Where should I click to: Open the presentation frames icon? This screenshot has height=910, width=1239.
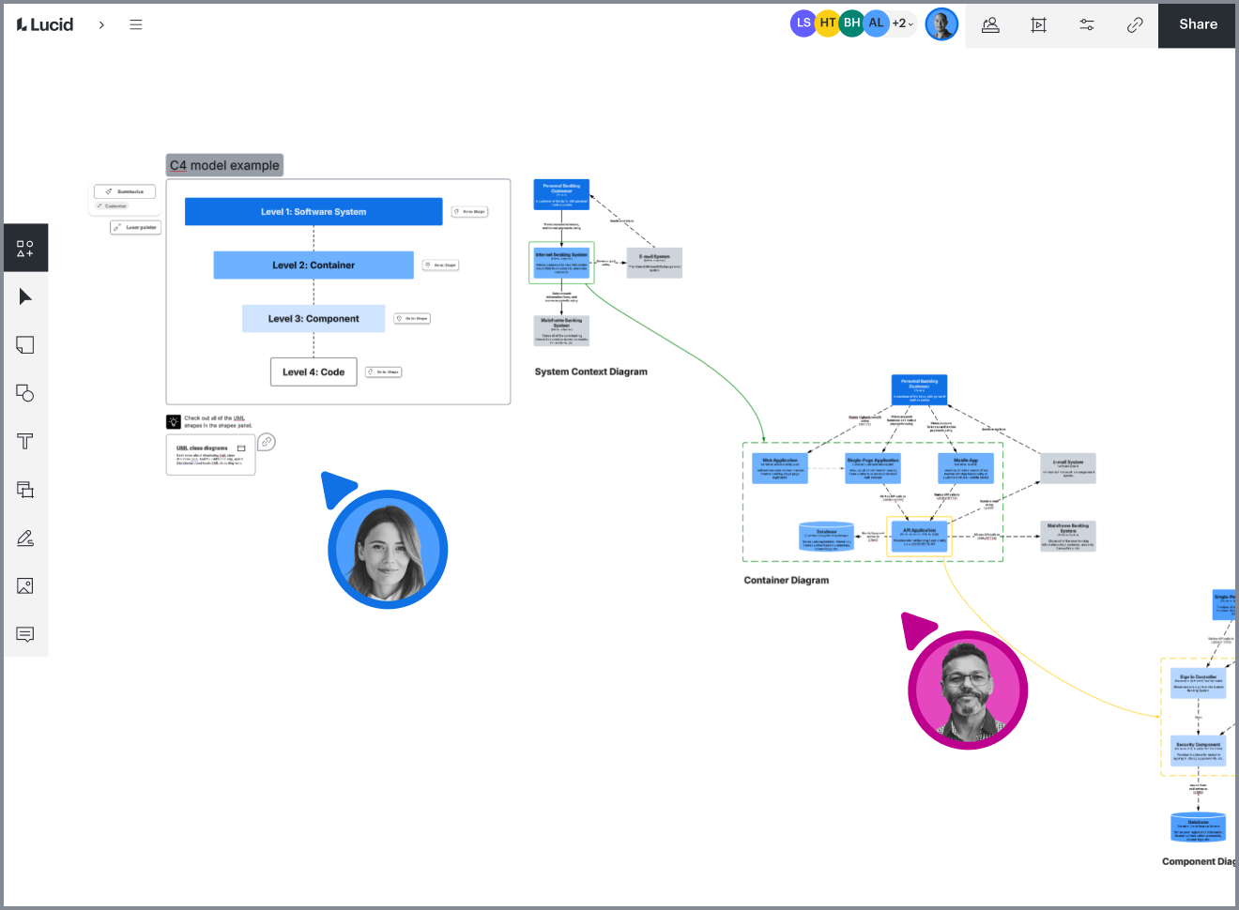point(1038,25)
